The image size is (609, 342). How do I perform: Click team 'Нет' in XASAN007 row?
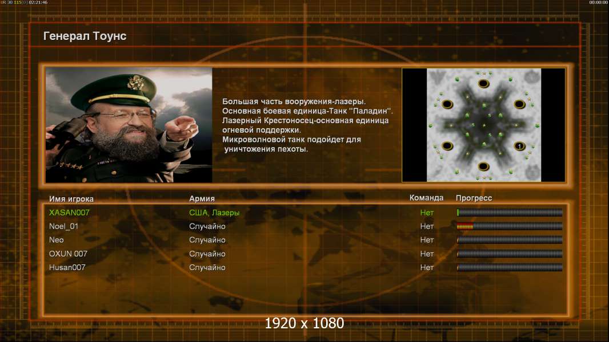coord(427,213)
